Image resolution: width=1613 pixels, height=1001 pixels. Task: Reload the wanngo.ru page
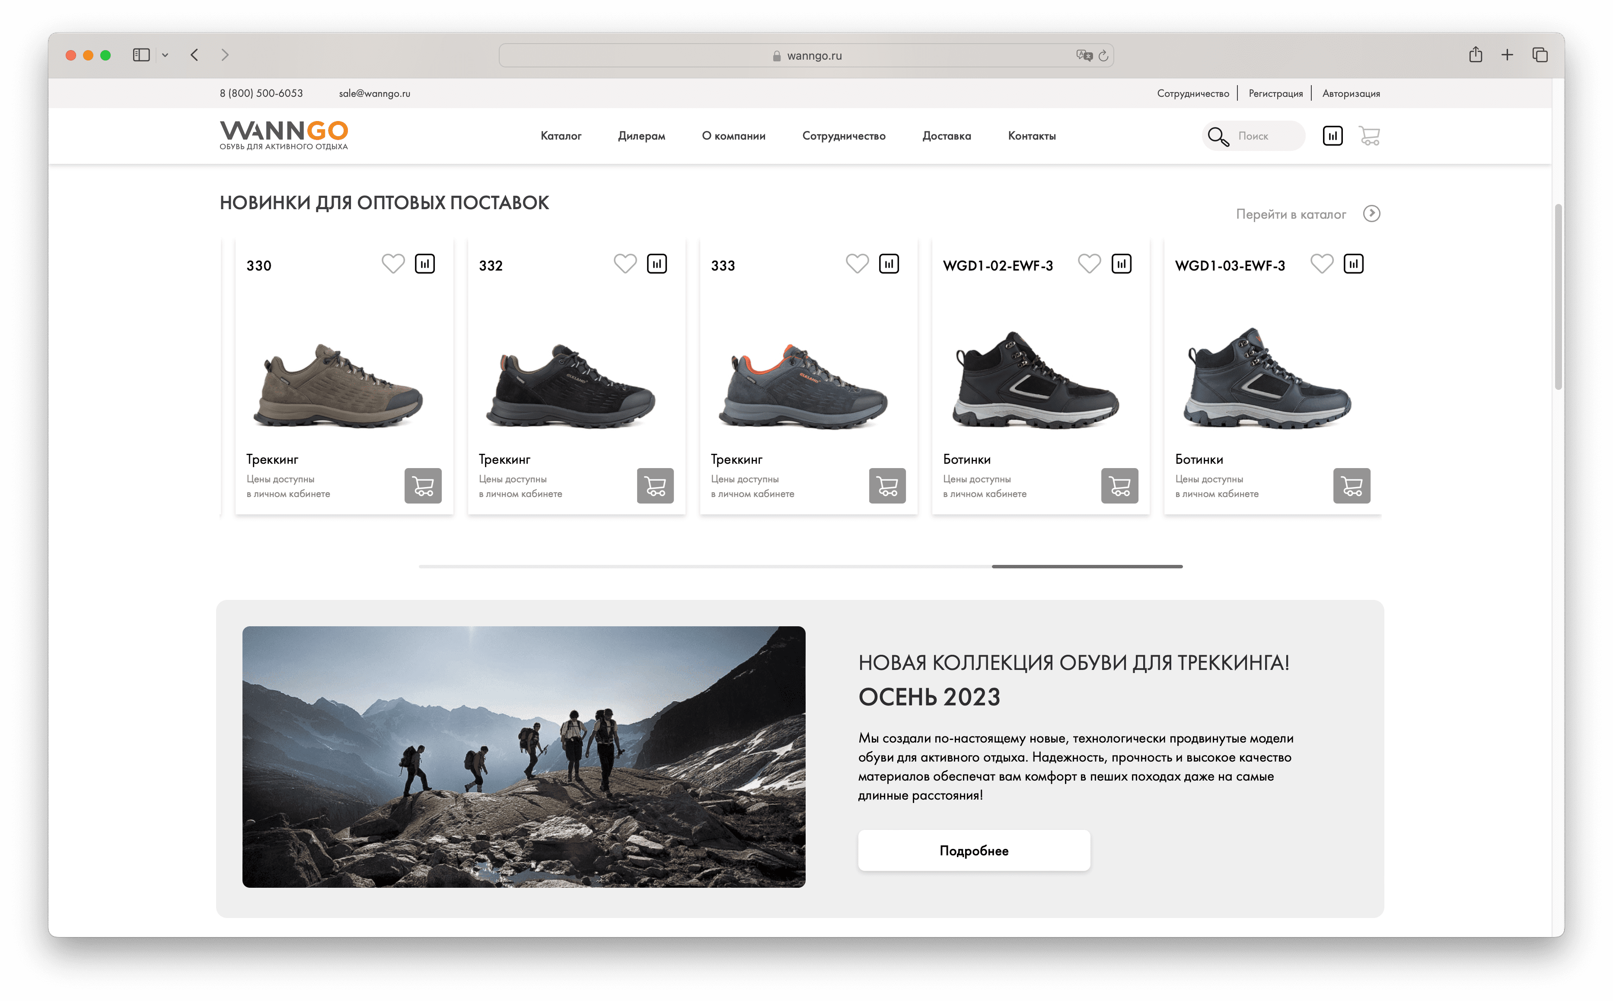tap(1103, 56)
